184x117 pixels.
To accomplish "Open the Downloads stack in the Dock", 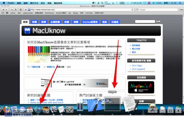I will (x=178, y=109).
